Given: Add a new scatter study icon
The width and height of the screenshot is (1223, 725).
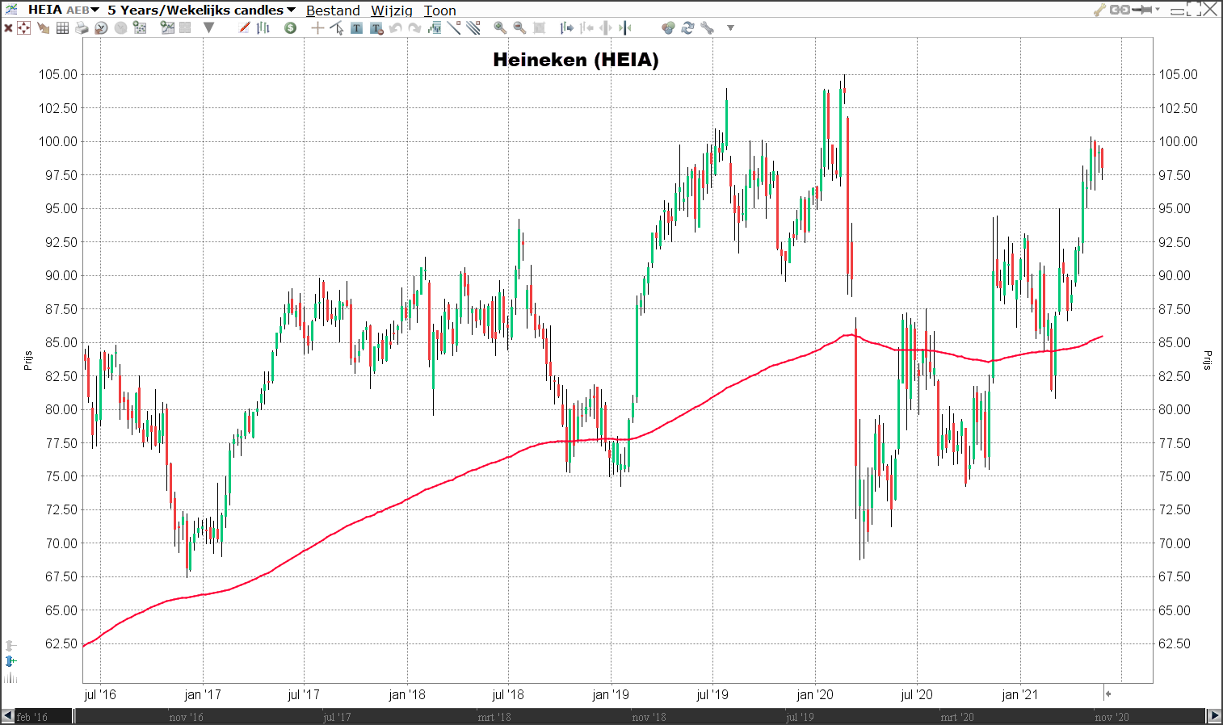Looking at the screenshot, I should [140, 28].
